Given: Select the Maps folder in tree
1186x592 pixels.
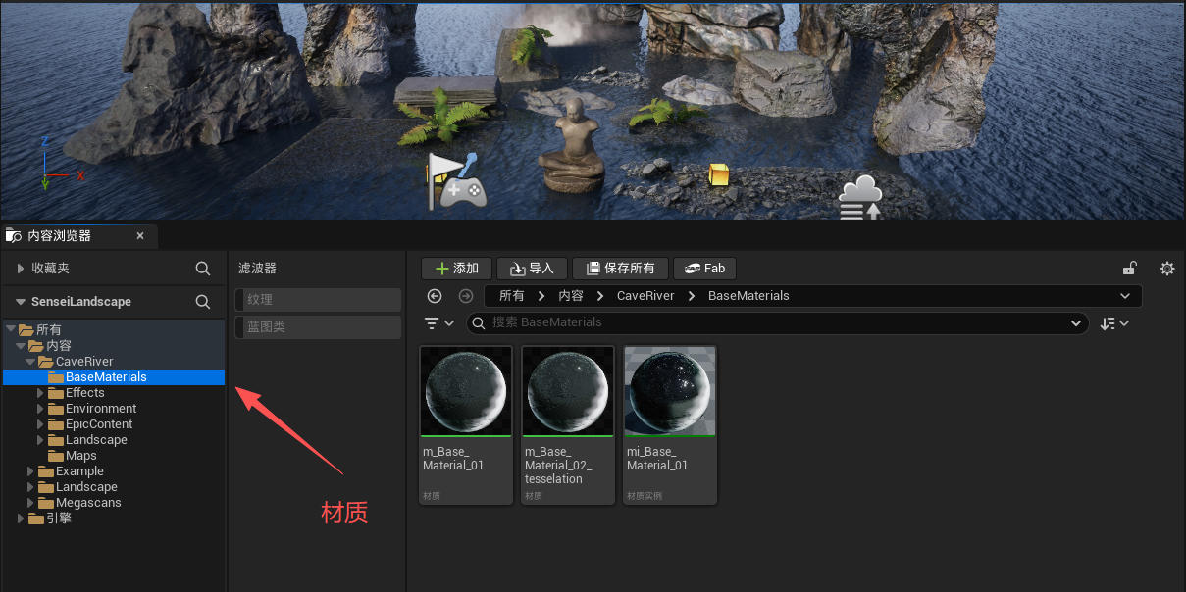Looking at the screenshot, I should pyautogui.click(x=81, y=456).
